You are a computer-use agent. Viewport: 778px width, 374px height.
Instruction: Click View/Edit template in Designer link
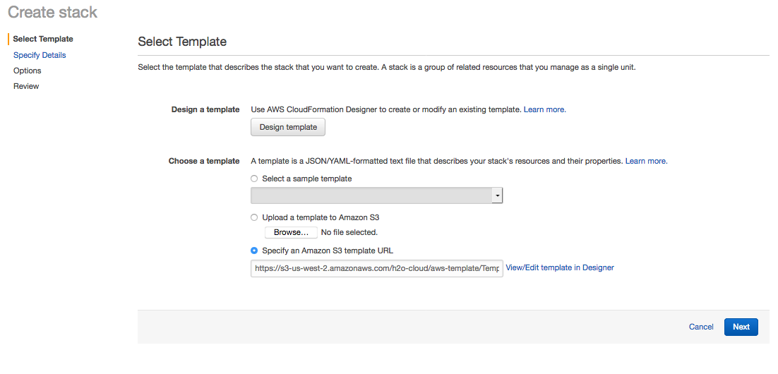(560, 267)
